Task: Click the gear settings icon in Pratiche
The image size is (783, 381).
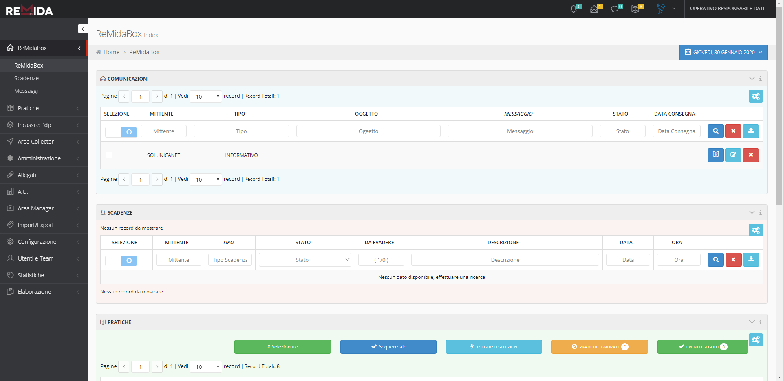Action: click(756, 340)
